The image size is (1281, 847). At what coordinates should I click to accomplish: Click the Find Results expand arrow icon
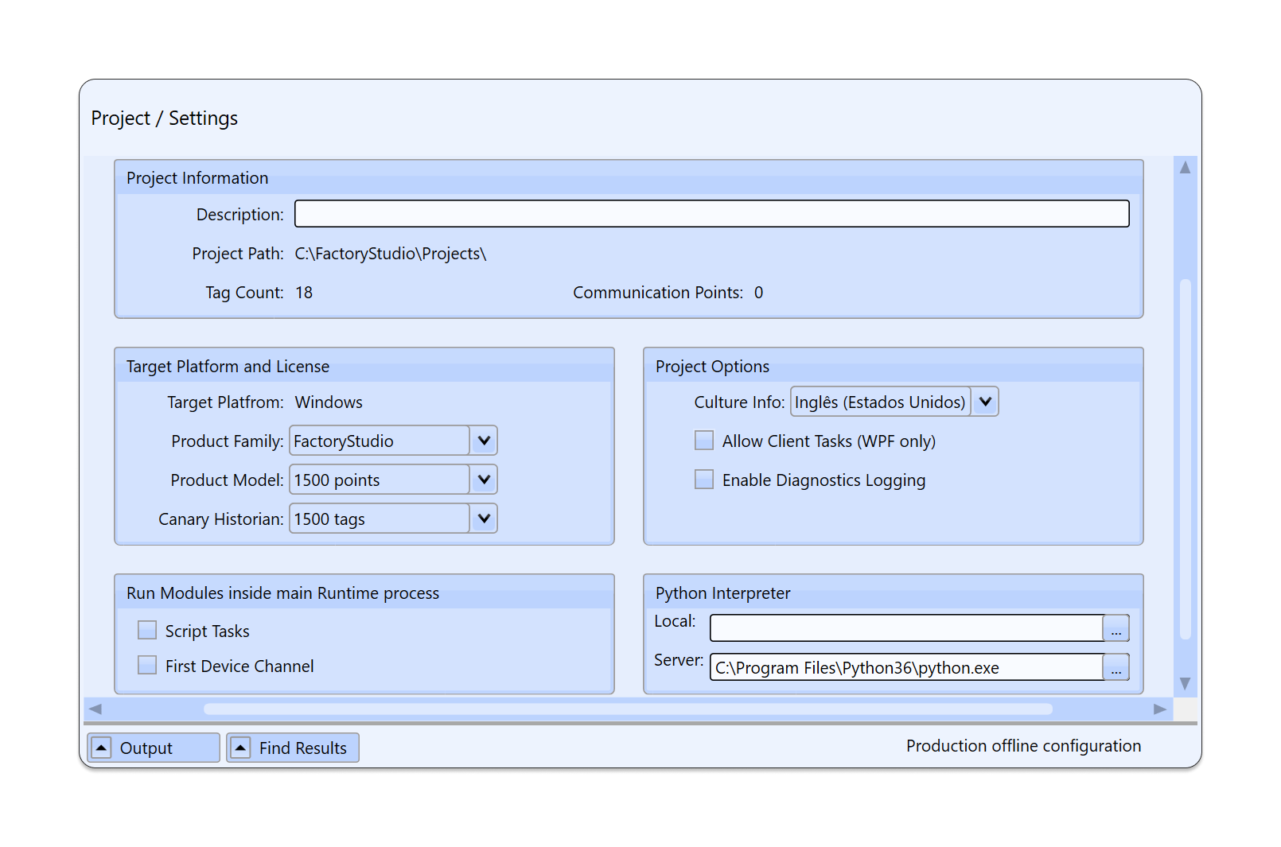[x=240, y=748]
